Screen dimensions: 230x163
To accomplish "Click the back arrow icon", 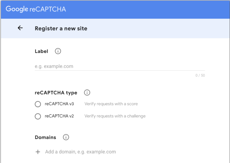I will 20,28.
